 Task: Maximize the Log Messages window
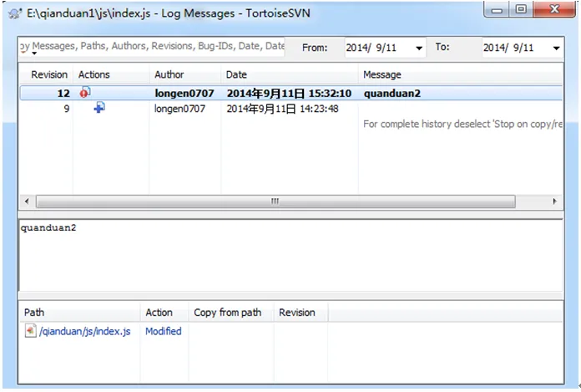[521, 10]
